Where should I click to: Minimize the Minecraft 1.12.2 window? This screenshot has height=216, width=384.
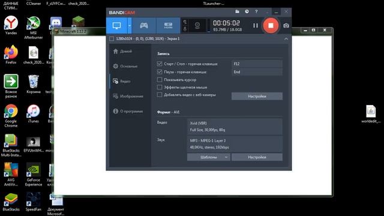[x=305, y=31]
